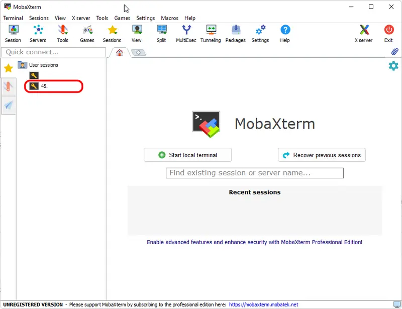
Task: Focus the Find existing session search box
Action: [255, 173]
